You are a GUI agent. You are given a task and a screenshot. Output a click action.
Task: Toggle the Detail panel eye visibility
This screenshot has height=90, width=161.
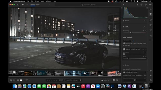[145, 26]
